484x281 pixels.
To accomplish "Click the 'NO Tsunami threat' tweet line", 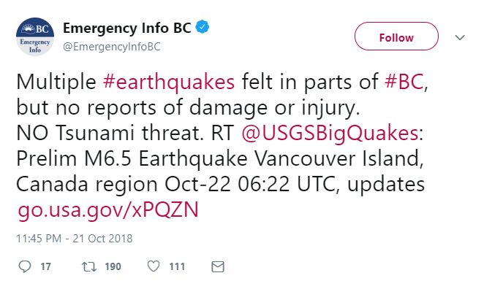I will [x=110, y=133].
